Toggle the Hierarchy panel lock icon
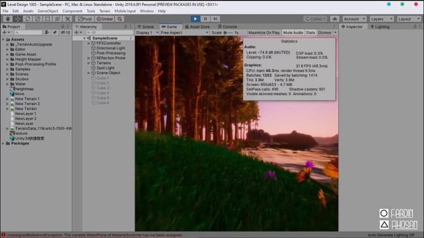Image resolution: width=424 pixels, height=238 pixels. (125, 26)
